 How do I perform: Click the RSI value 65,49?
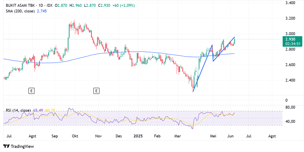click(38, 110)
